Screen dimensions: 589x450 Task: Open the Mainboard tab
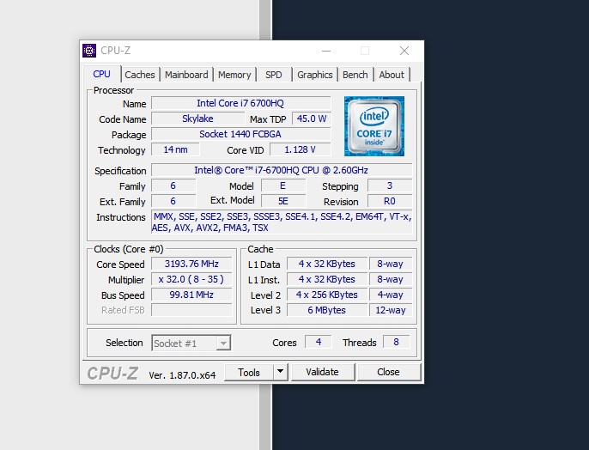186,75
